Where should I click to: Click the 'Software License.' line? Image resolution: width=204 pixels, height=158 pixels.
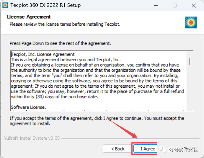tap(28, 107)
